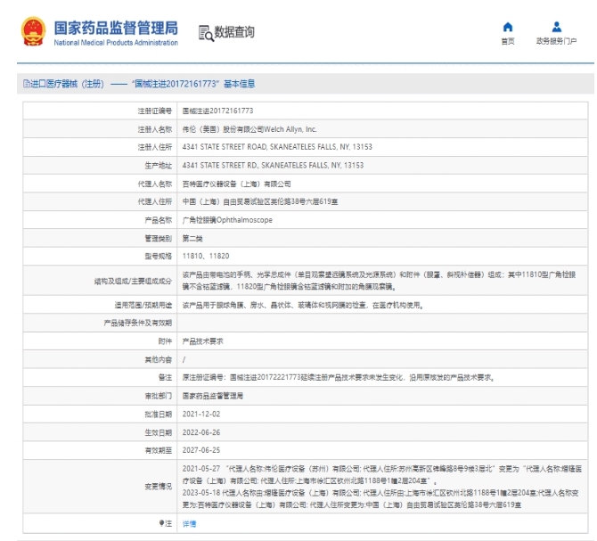The width and height of the screenshot is (597, 541).
Task: Click the 进口医疗器械(注册) breadcrumb text
Action: pos(67,84)
